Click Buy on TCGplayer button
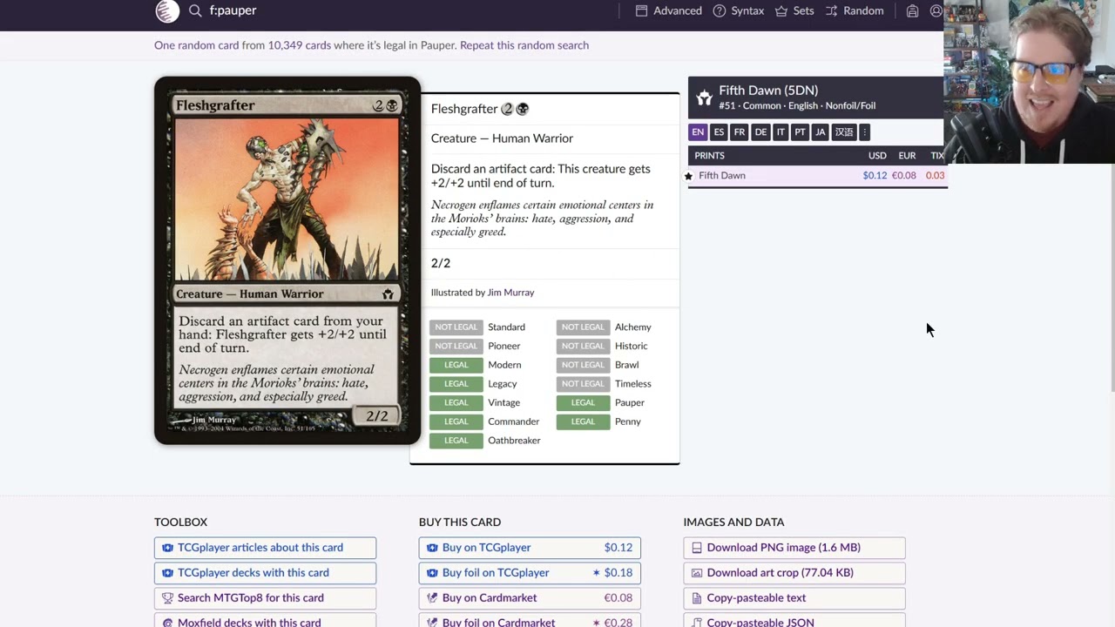Screen dimensions: 1115x627 point(530,548)
